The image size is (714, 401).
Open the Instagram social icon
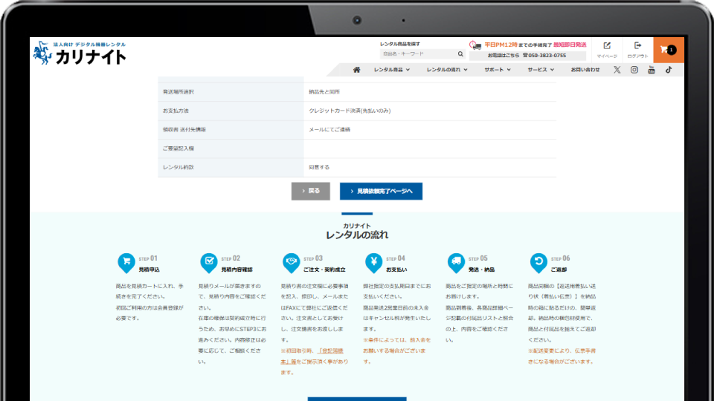click(634, 70)
